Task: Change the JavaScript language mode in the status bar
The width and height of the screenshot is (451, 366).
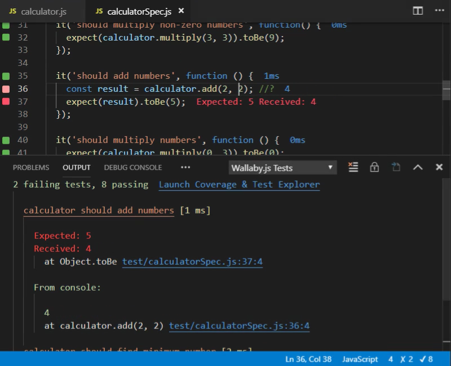Action: [x=360, y=359]
